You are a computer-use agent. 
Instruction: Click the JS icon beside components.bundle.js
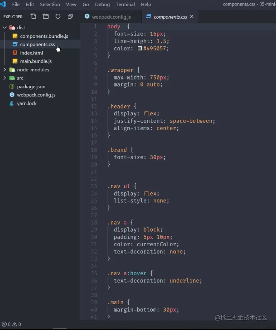pyautogui.click(x=15, y=36)
